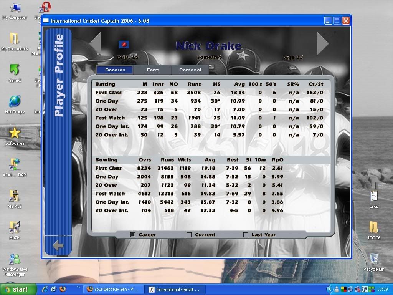Click the green squares tray icon

371,290
